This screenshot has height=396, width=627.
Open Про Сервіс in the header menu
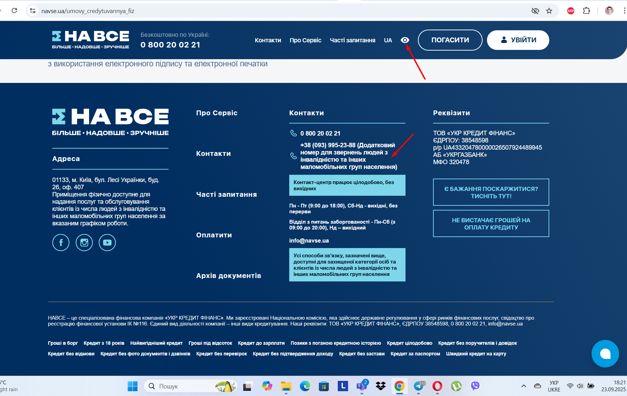click(305, 40)
